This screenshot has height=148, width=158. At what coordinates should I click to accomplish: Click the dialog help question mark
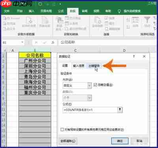pos(134,56)
